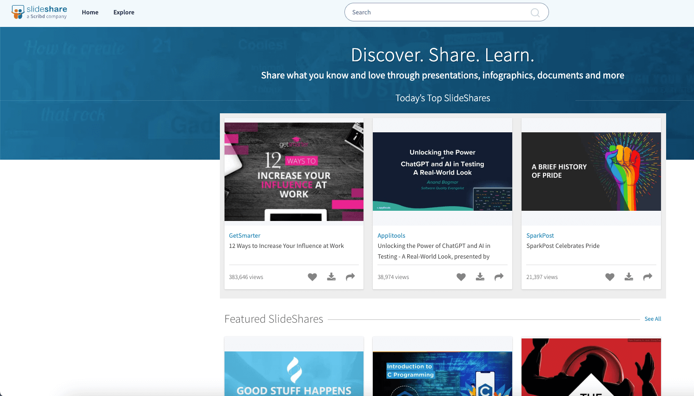Click the SlideShare logo
Screen dimensions: 694x396
click(x=40, y=12)
